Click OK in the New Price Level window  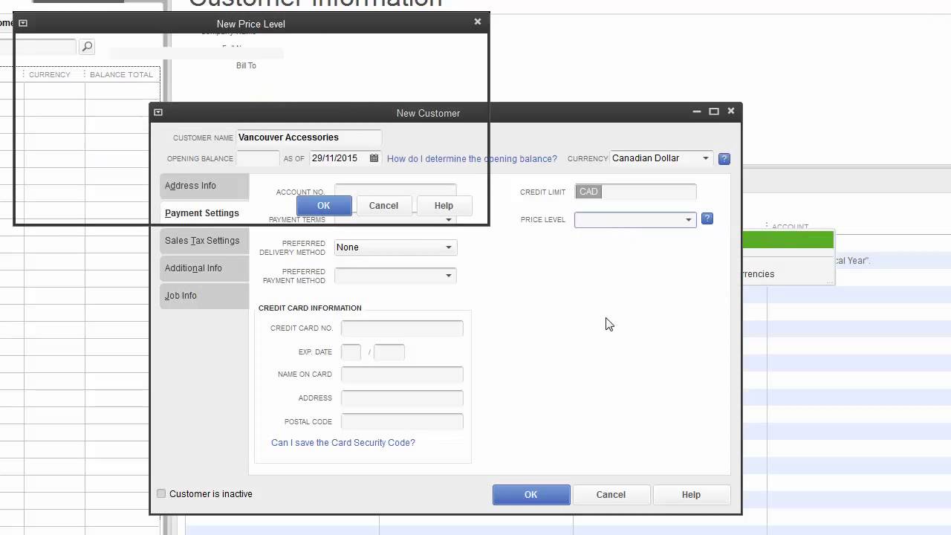[x=324, y=206]
